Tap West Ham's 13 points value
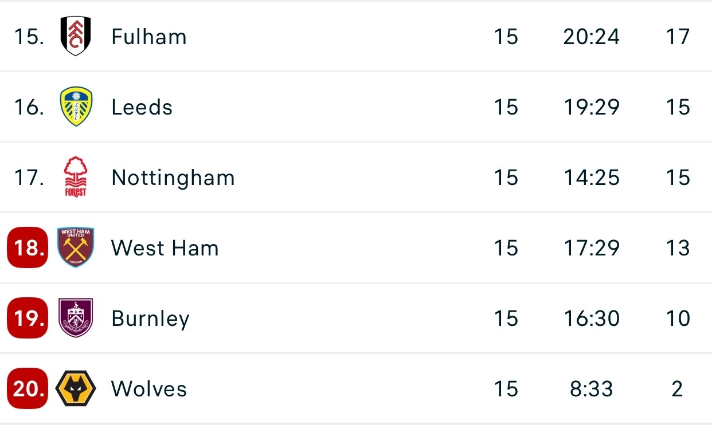Image resolution: width=712 pixels, height=425 pixels. (677, 248)
